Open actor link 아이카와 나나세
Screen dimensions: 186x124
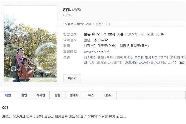click(136, 62)
